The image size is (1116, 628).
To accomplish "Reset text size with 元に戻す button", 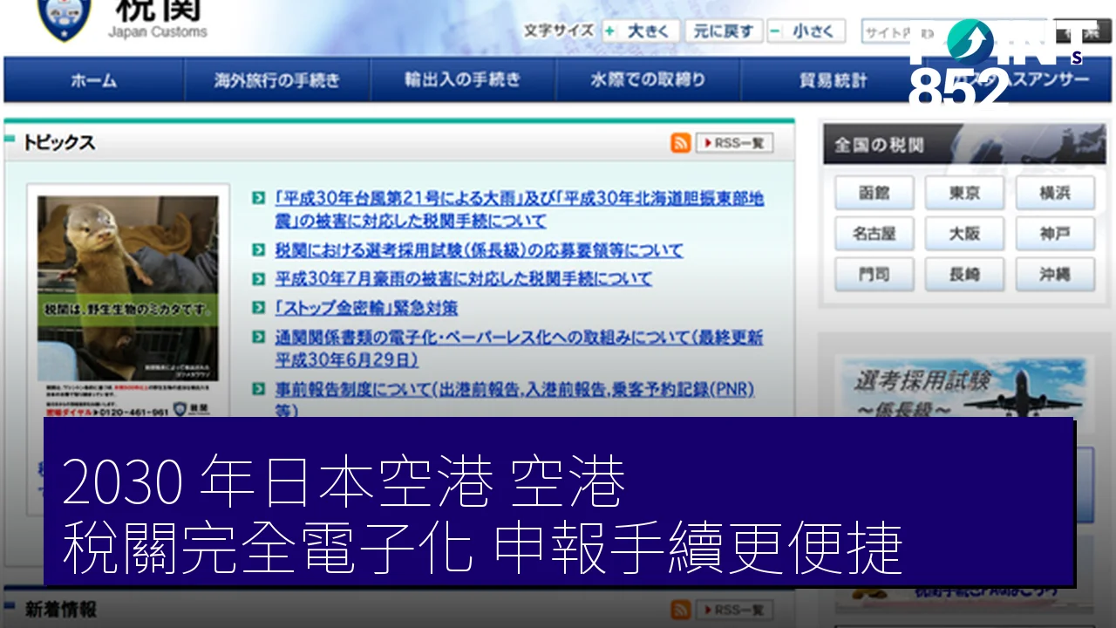I will coord(724,31).
